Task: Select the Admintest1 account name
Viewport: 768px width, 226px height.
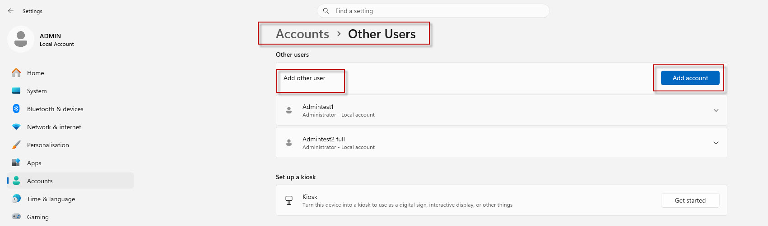Action: 318,107
